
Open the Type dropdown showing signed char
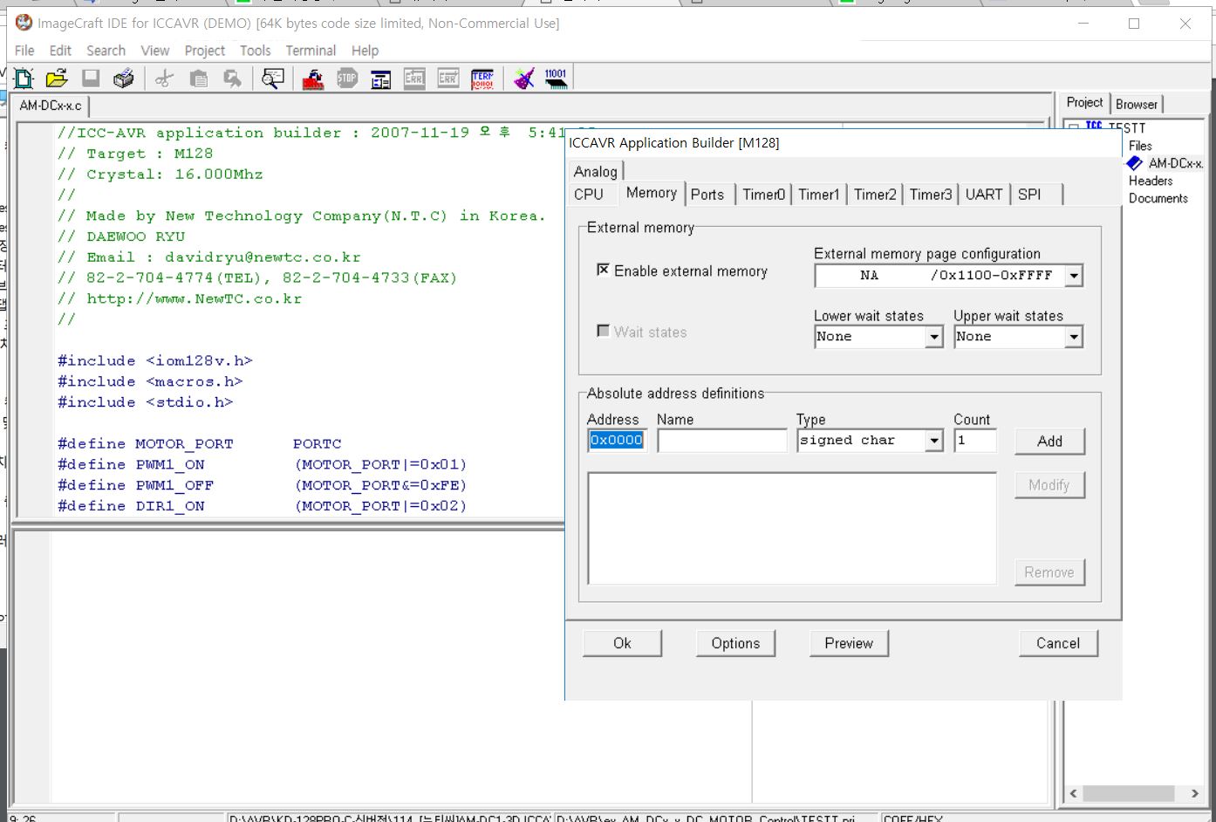[934, 441]
